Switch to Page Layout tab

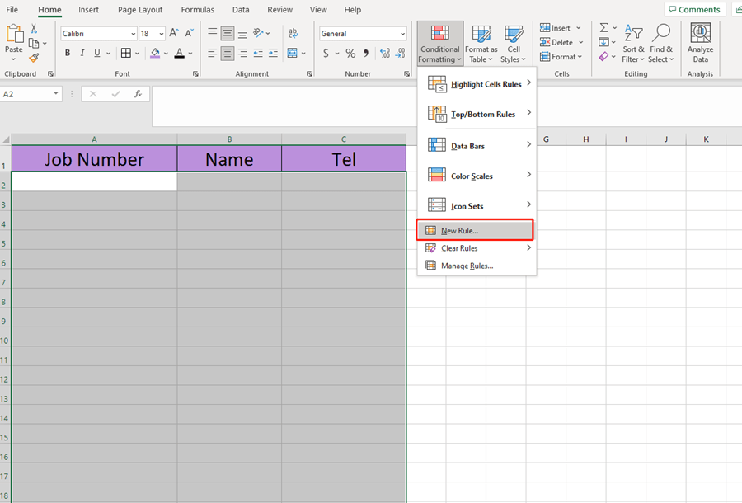tap(140, 9)
